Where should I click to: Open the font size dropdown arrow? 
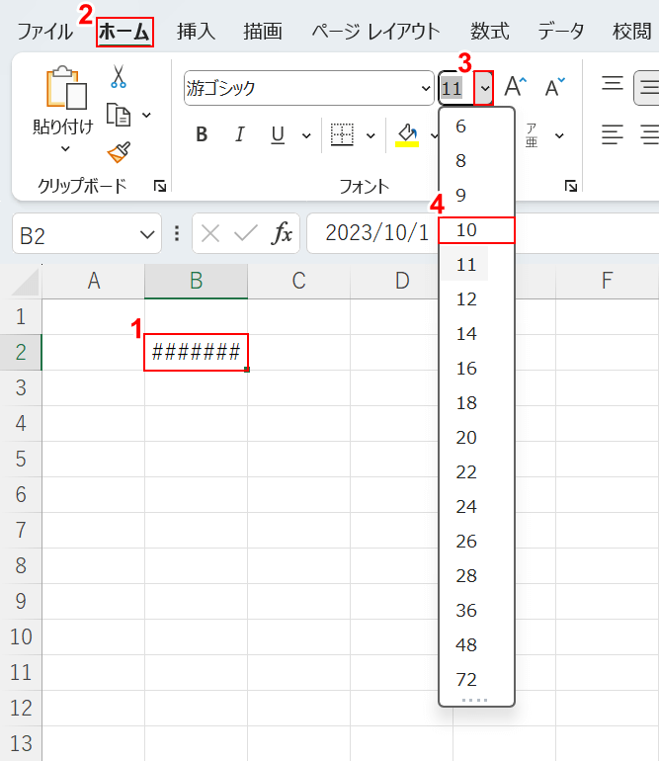(x=483, y=89)
